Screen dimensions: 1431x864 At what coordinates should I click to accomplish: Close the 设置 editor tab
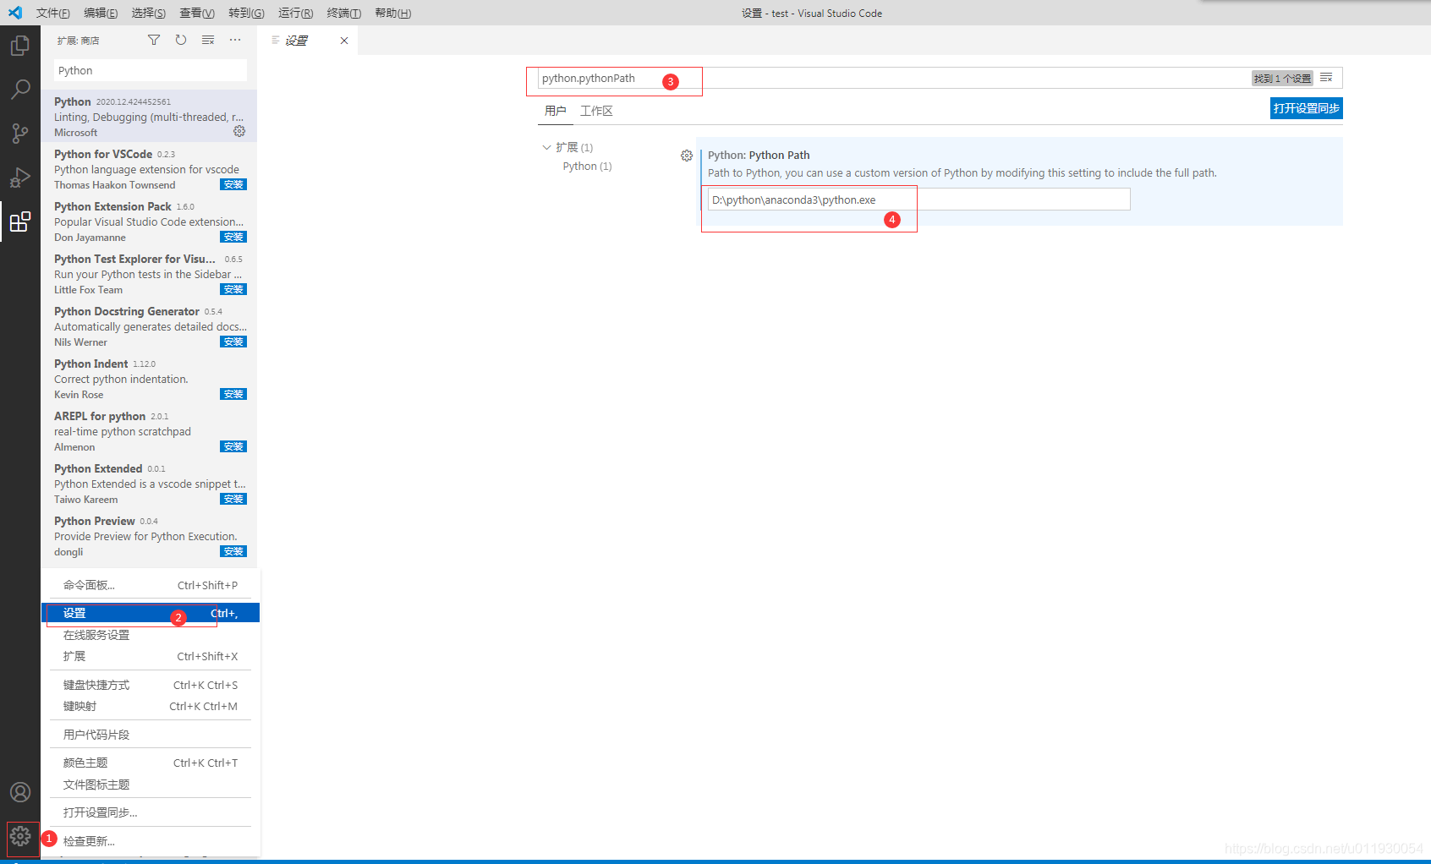tap(344, 41)
